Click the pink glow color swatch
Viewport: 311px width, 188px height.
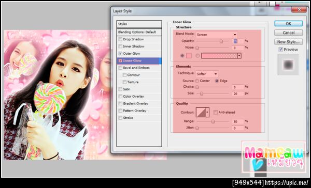click(189, 56)
